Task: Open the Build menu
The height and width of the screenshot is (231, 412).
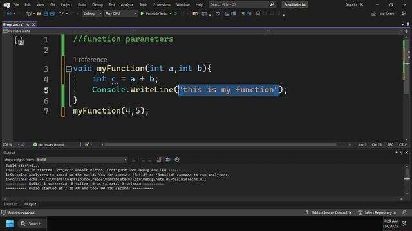Action: coord(82,4)
